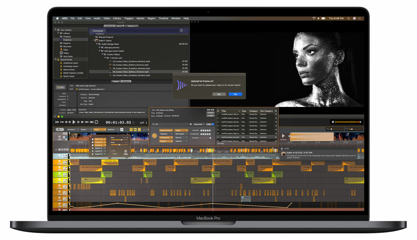Collapse the Sound Packs sidebar section
The width and height of the screenshot is (417, 240).
55,60
